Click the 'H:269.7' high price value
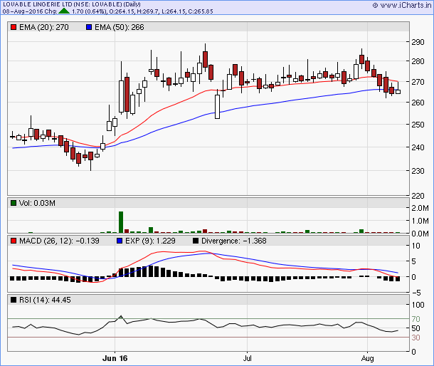 148,11
